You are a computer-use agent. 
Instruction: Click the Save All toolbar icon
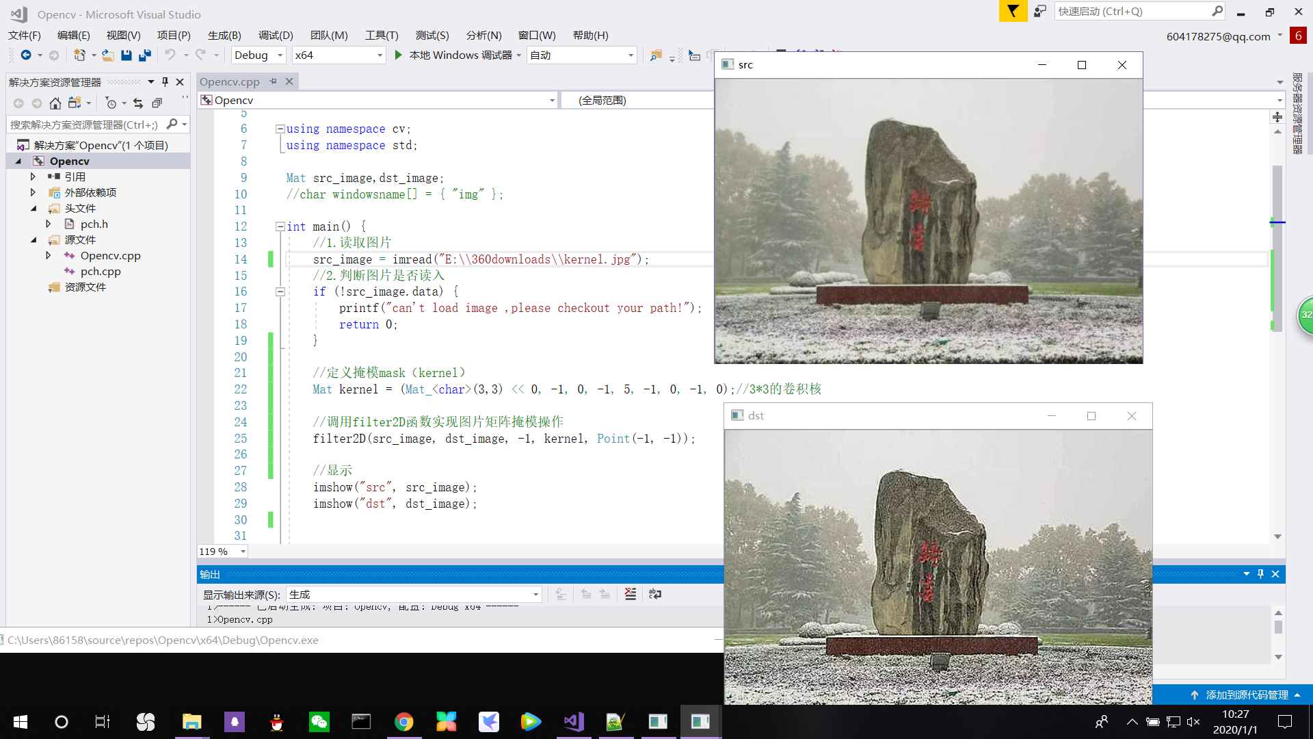(144, 55)
